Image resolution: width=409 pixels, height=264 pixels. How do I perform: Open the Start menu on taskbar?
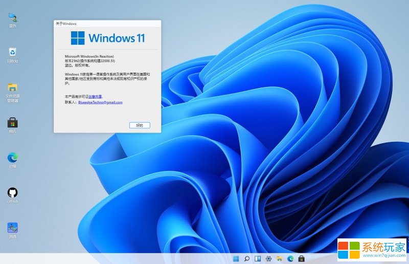coord(236,258)
